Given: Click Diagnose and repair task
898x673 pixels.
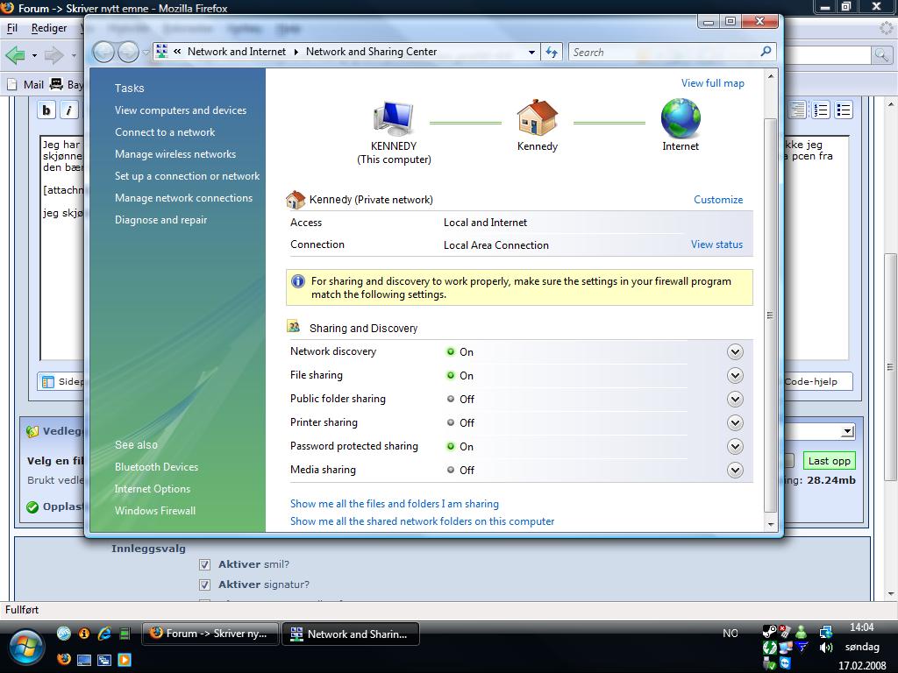Looking at the screenshot, I should coord(161,220).
